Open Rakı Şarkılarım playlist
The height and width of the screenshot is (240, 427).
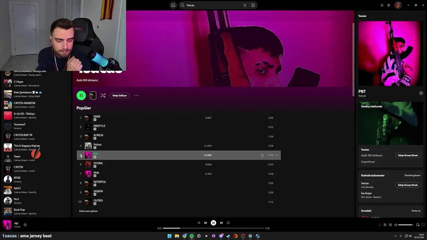(x=37, y=94)
